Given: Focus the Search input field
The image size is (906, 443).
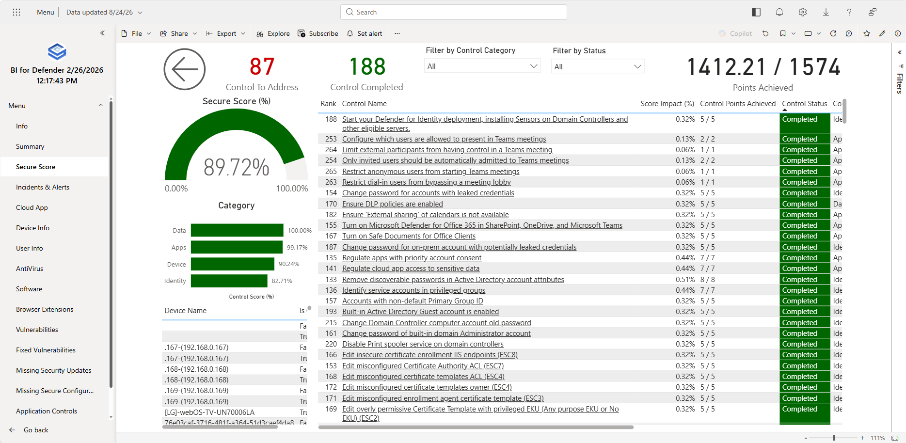Looking at the screenshot, I should coord(454,12).
